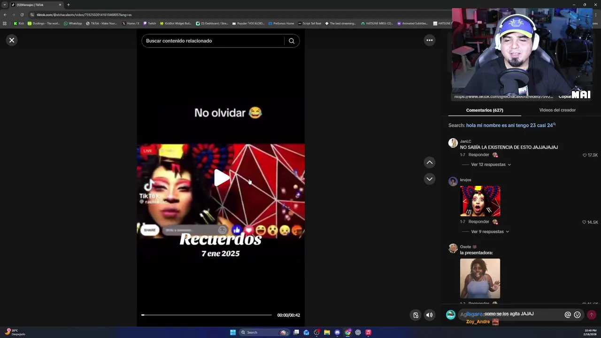The image size is (601, 338).
Task: Go to next video with down arrow
Action: pos(429,179)
